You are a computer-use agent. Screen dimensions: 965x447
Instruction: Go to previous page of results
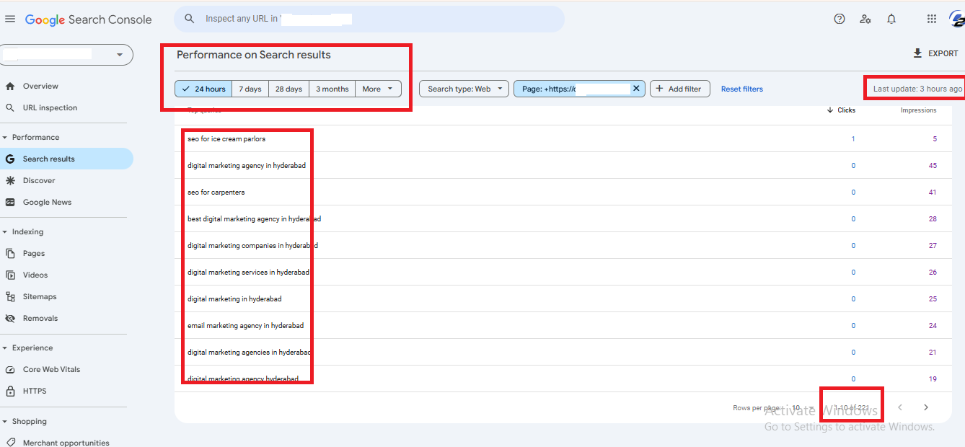[x=899, y=407]
